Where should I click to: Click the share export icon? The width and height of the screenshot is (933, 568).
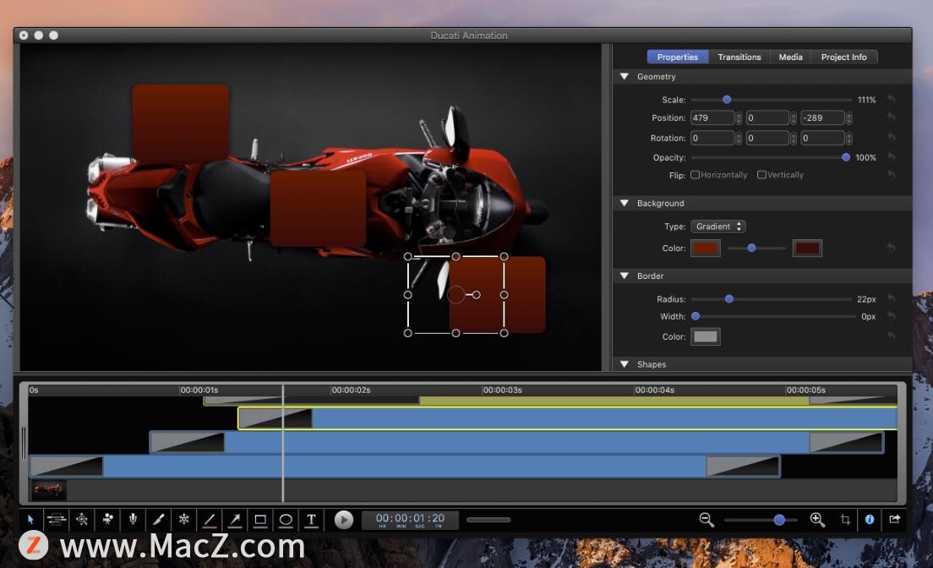894,519
